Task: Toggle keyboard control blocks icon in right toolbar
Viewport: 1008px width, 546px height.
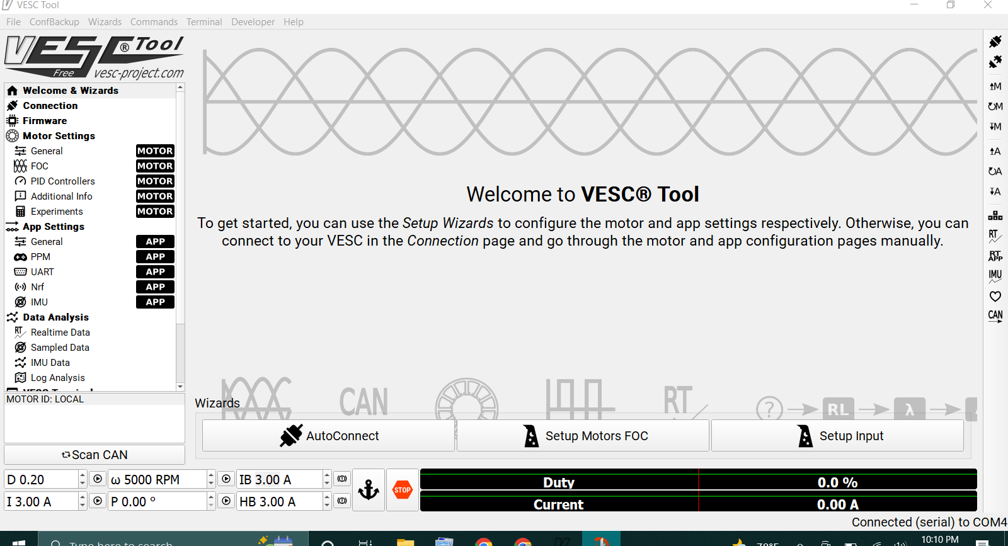Action: (995, 216)
